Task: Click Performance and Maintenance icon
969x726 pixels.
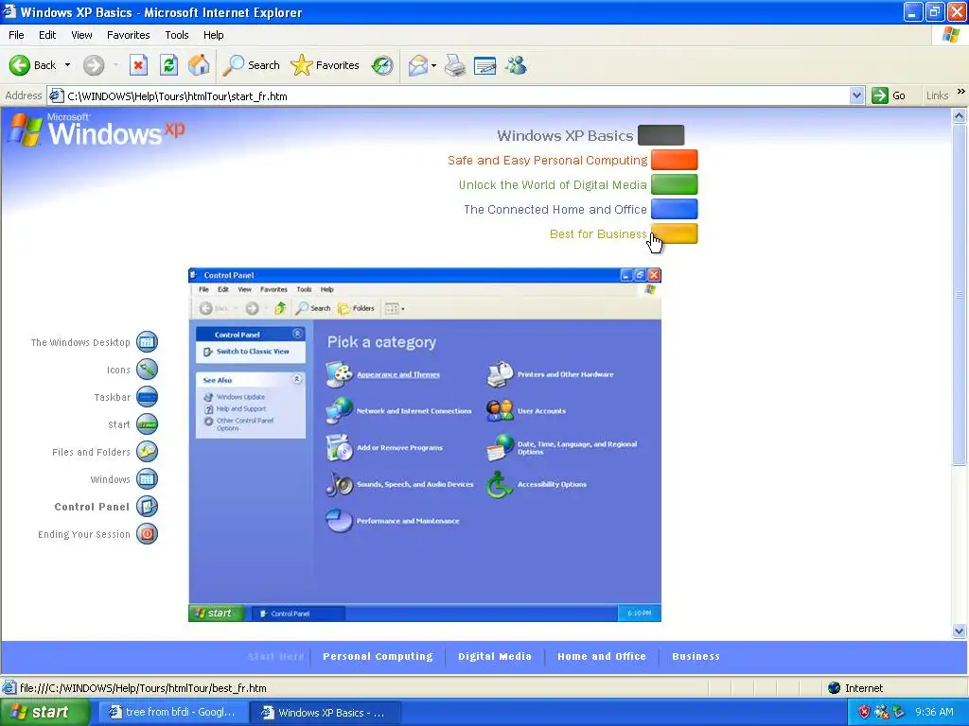Action: click(x=340, y=521)
